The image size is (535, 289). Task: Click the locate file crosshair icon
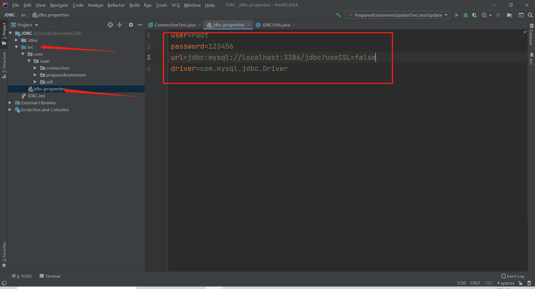110,25
